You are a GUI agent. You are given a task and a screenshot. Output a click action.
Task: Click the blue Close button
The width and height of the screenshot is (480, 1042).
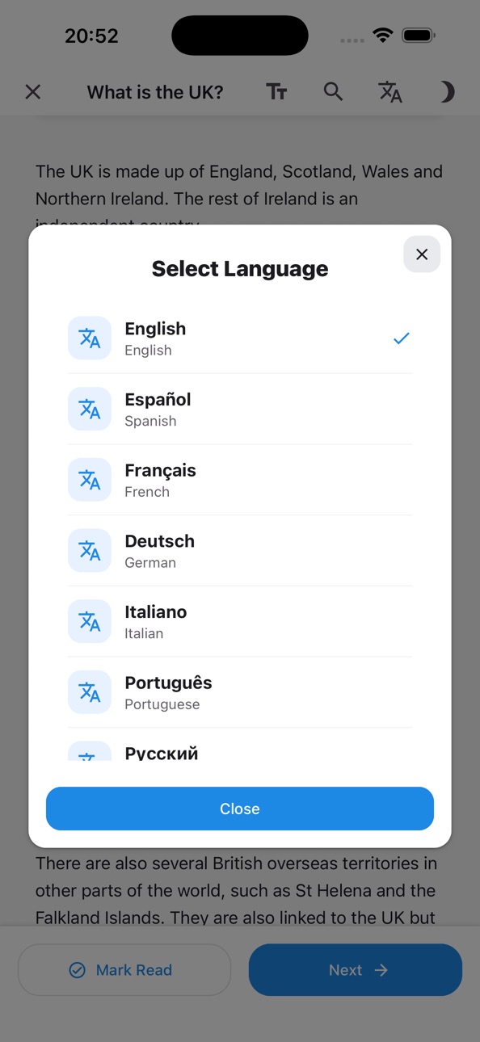click(240, 809)
